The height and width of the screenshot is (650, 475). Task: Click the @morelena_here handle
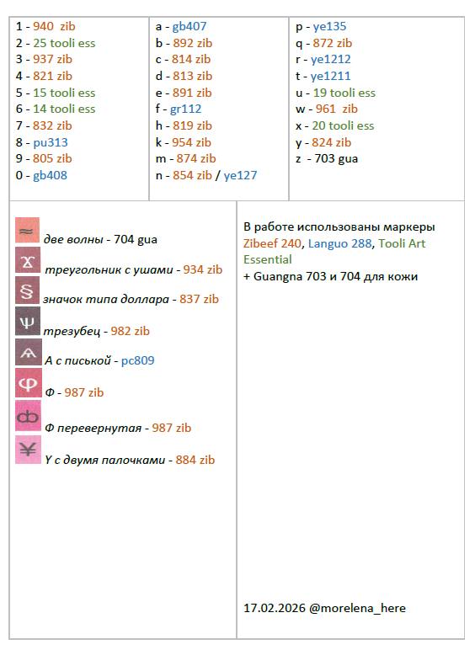(x=357, y=608)
